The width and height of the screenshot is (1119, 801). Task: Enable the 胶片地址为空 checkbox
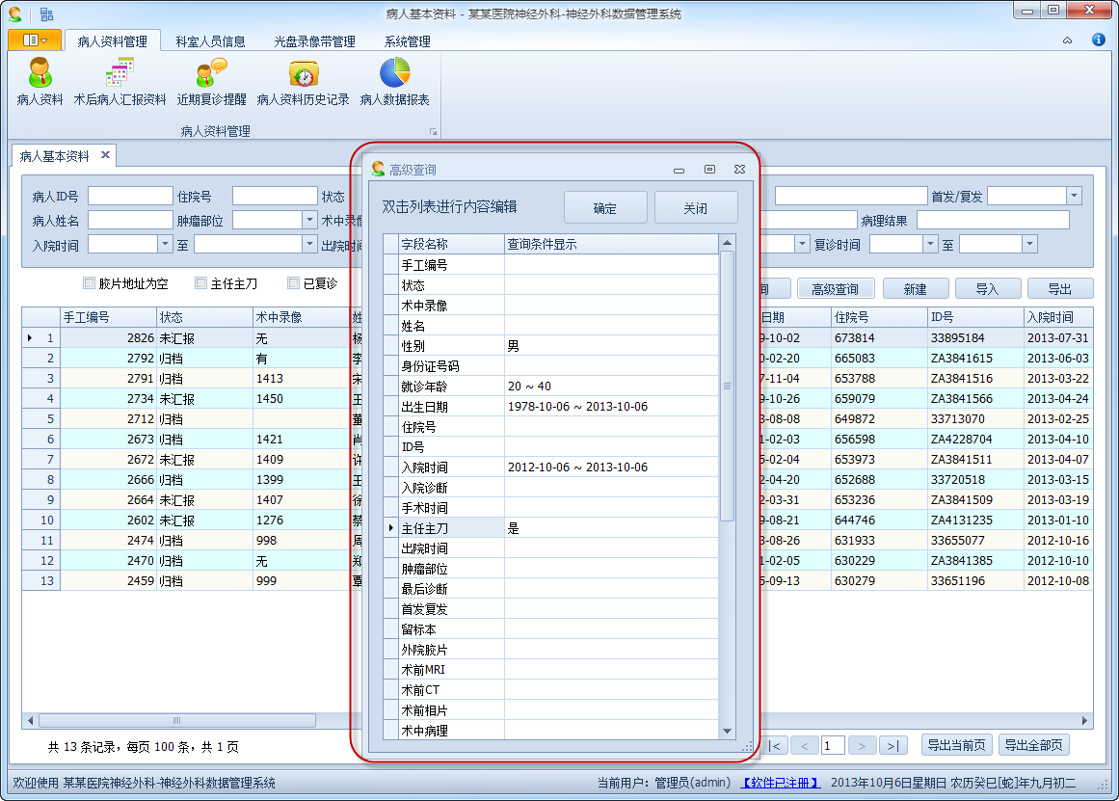pos(90,283)
